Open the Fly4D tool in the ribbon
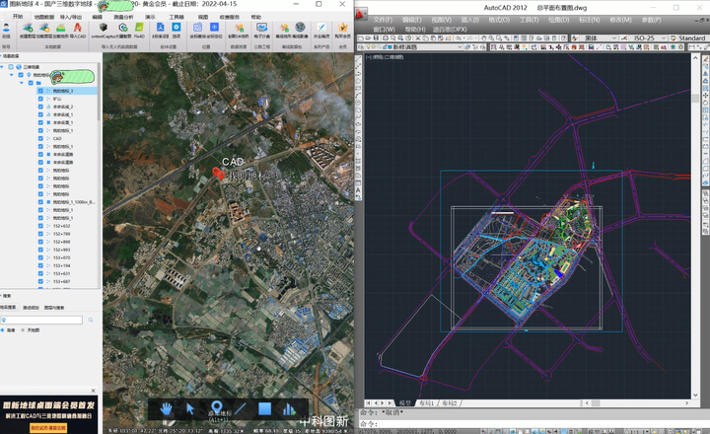Image resolution: width=710 pixels, height=434 pixels. [139, 30]
